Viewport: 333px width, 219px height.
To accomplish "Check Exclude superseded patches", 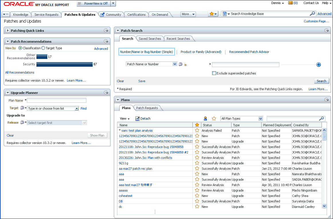I will [x=214, y=73].
